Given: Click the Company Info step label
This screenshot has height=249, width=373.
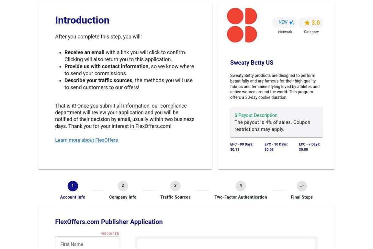Looking at the screenshot, I should point(123,197).
